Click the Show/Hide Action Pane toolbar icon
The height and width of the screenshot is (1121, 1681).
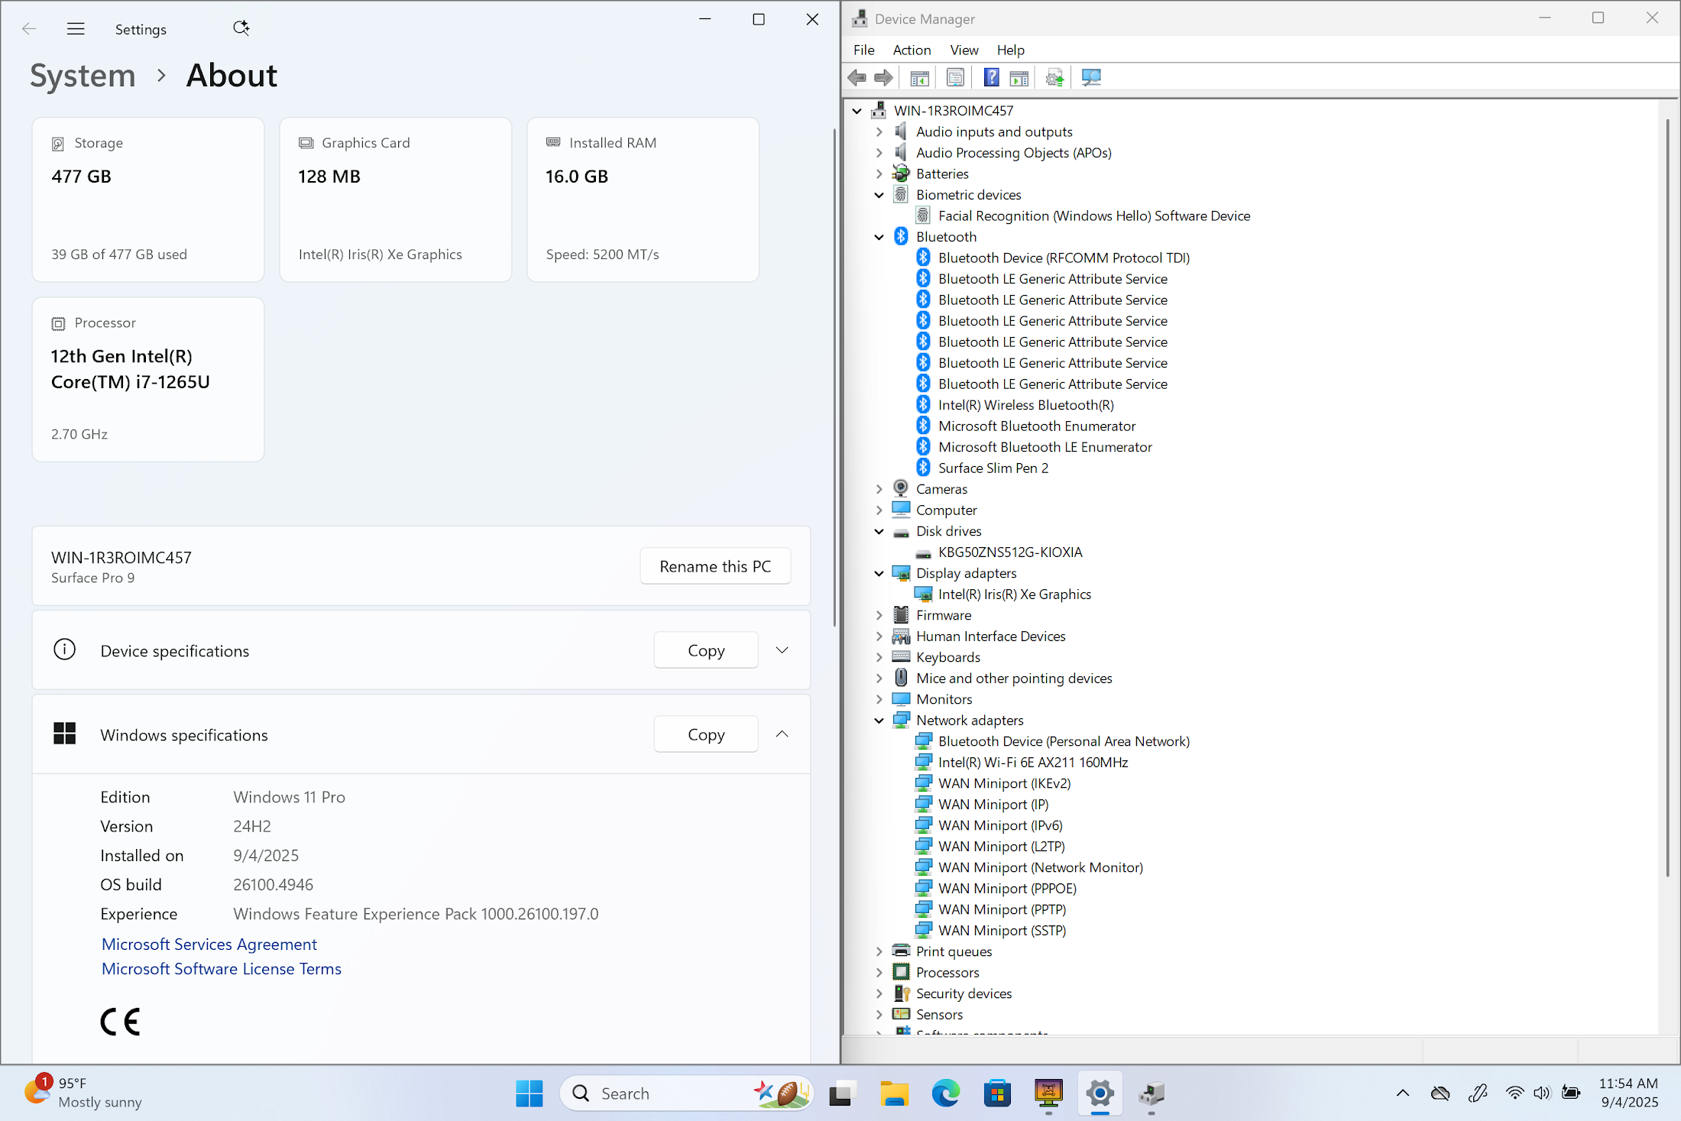1019,77
